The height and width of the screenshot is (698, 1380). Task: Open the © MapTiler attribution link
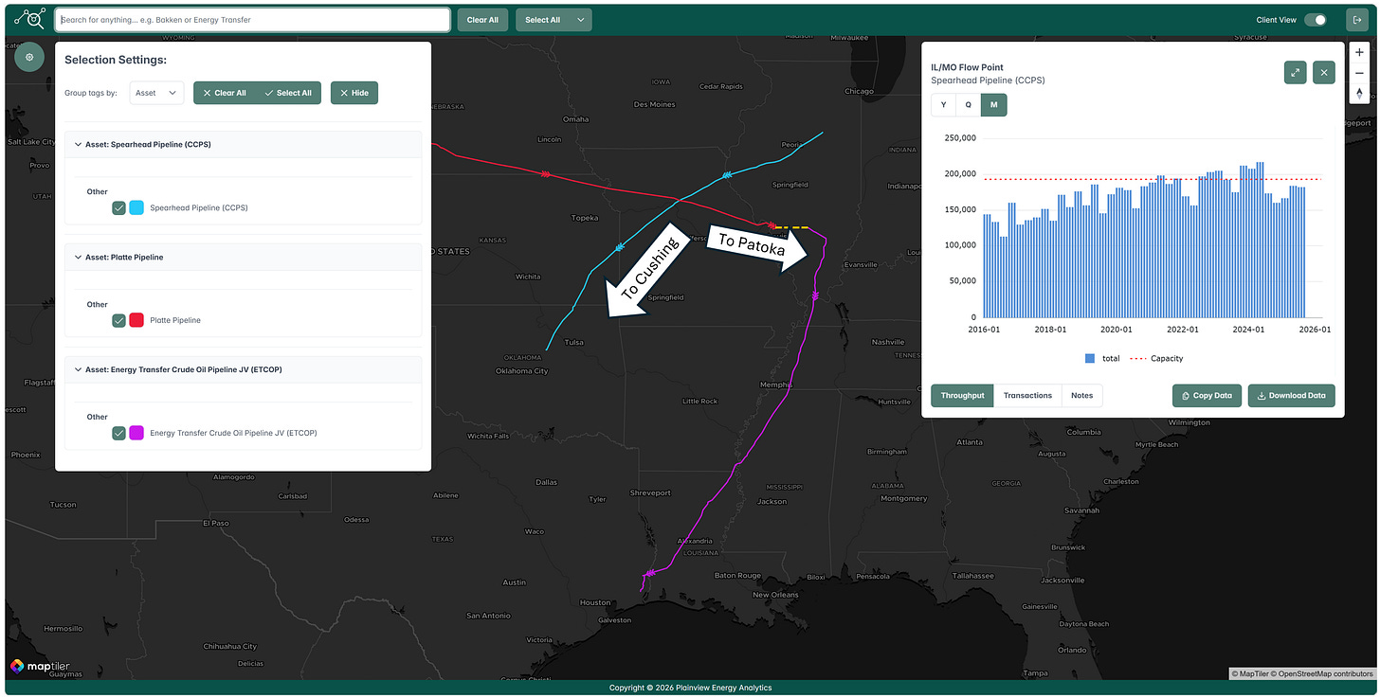[1249, 673]
